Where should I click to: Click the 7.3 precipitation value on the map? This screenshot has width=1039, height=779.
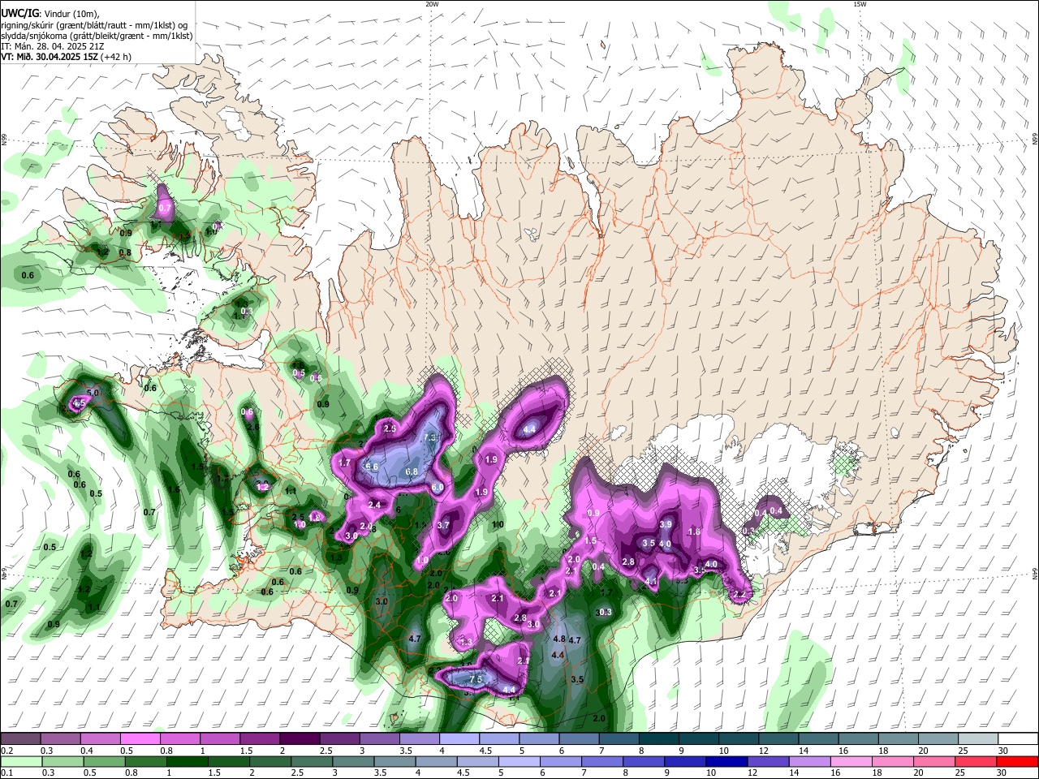click(x=430, y=437)
